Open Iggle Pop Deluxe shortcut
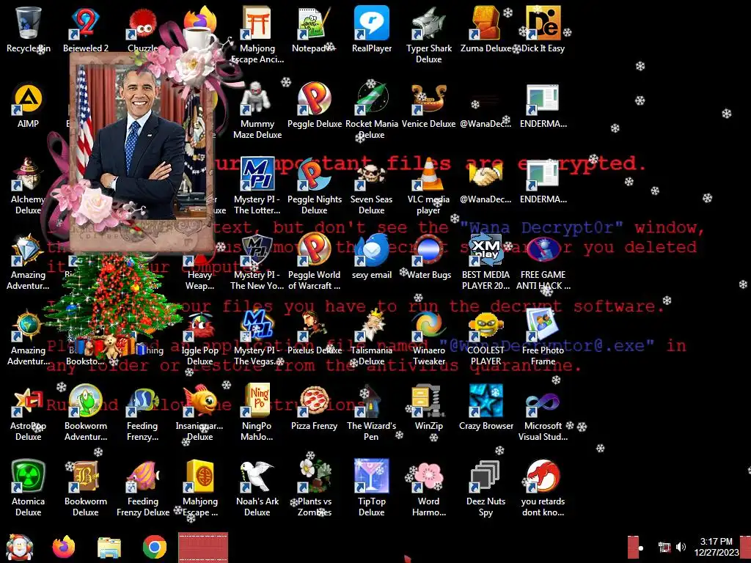The image size is (751, 563). tap(199, 337)
